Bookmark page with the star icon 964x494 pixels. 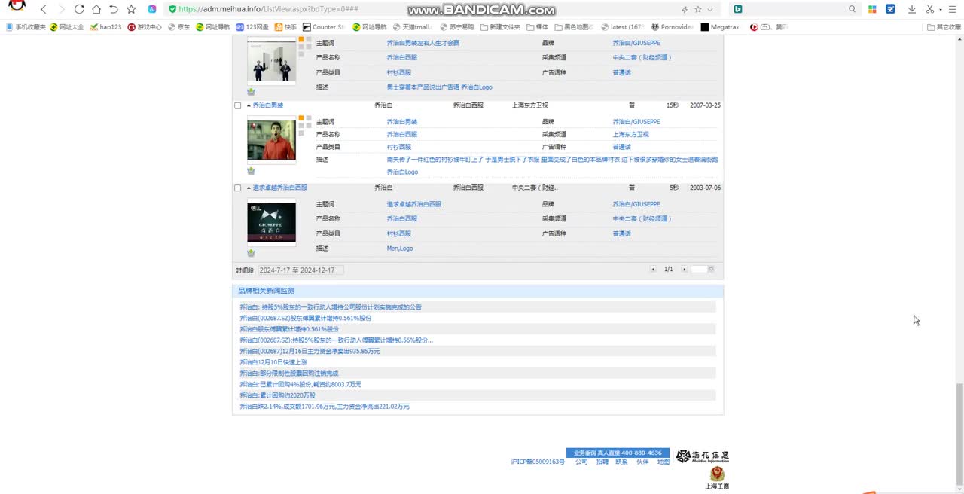(132, 9)
